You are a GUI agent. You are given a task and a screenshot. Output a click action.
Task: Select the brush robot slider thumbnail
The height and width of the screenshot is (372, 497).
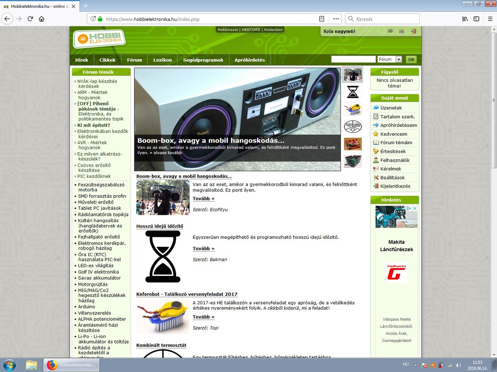[x=353, y=109]
